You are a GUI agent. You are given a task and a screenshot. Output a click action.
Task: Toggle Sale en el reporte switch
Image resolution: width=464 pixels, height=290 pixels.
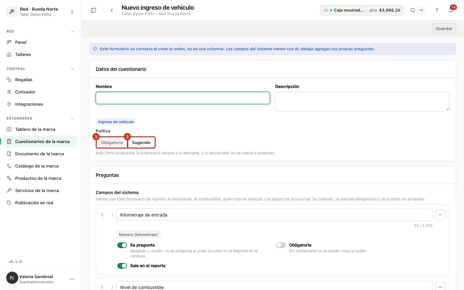pyautogui.click(x=122, y=266)
